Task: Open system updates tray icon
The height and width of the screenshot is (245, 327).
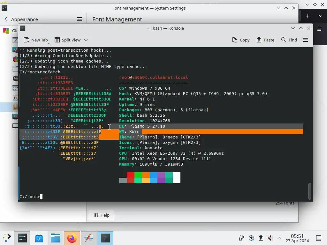Action: 251,238
